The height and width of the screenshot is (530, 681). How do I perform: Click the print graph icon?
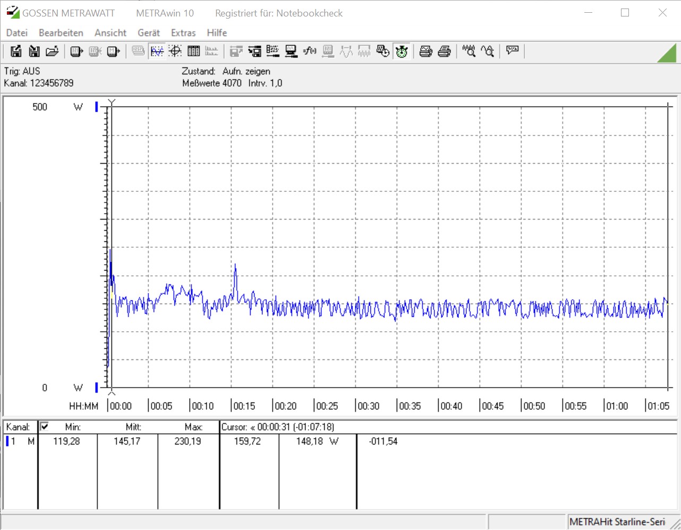click(425, 51)
